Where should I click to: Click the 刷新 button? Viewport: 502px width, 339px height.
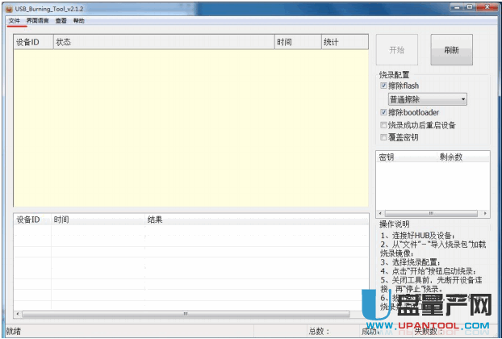(x=451, y=50)
